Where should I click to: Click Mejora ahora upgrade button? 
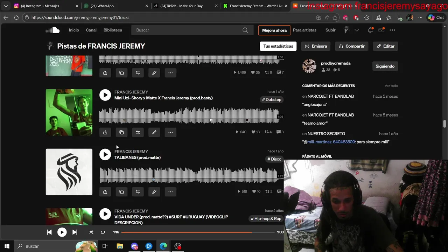(x=274, y=30)
